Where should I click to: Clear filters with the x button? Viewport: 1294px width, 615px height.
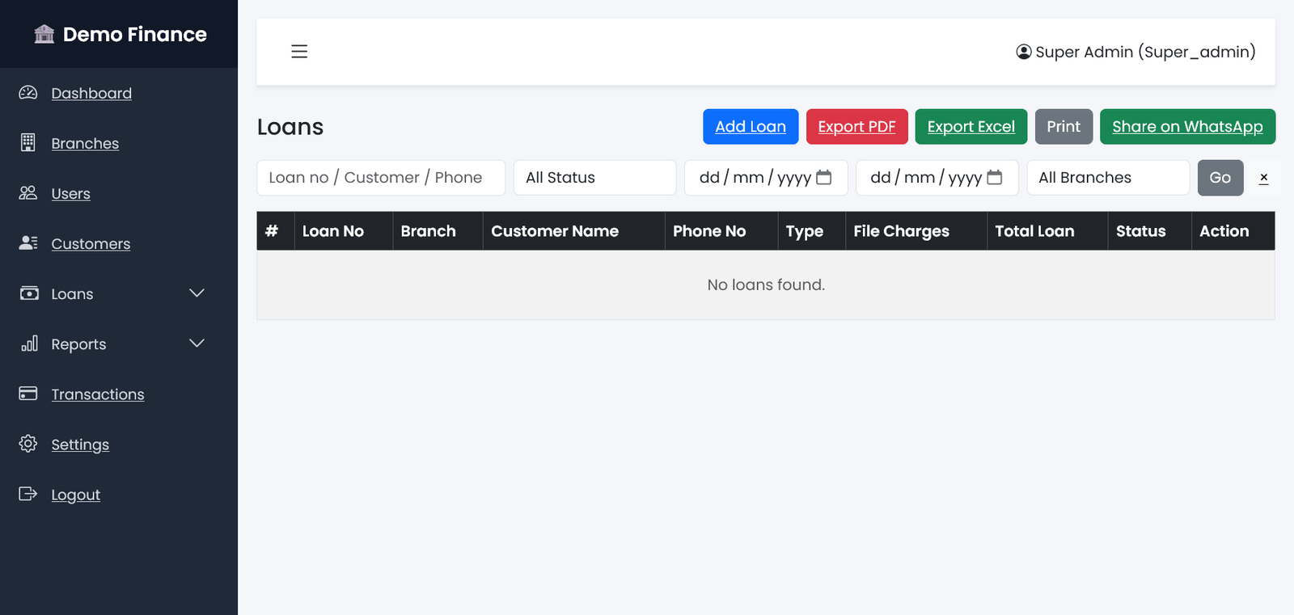[1263, 178]
